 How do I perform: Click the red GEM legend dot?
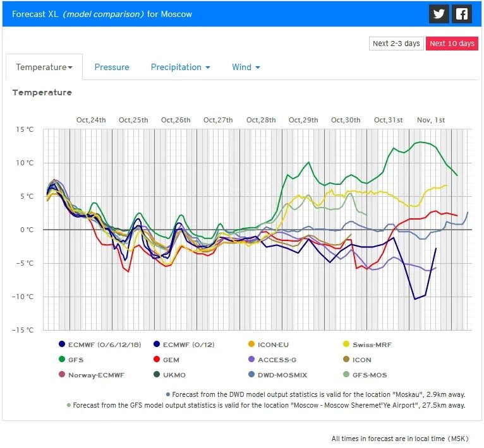pos(157,359)
